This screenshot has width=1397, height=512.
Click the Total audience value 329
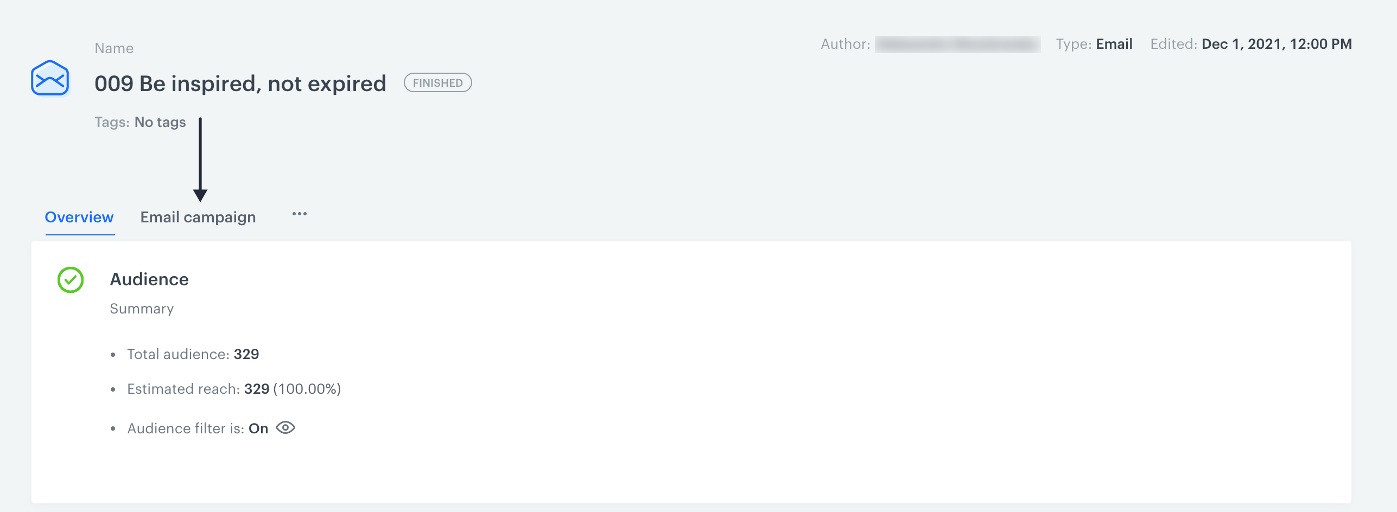tap(247, 354)
